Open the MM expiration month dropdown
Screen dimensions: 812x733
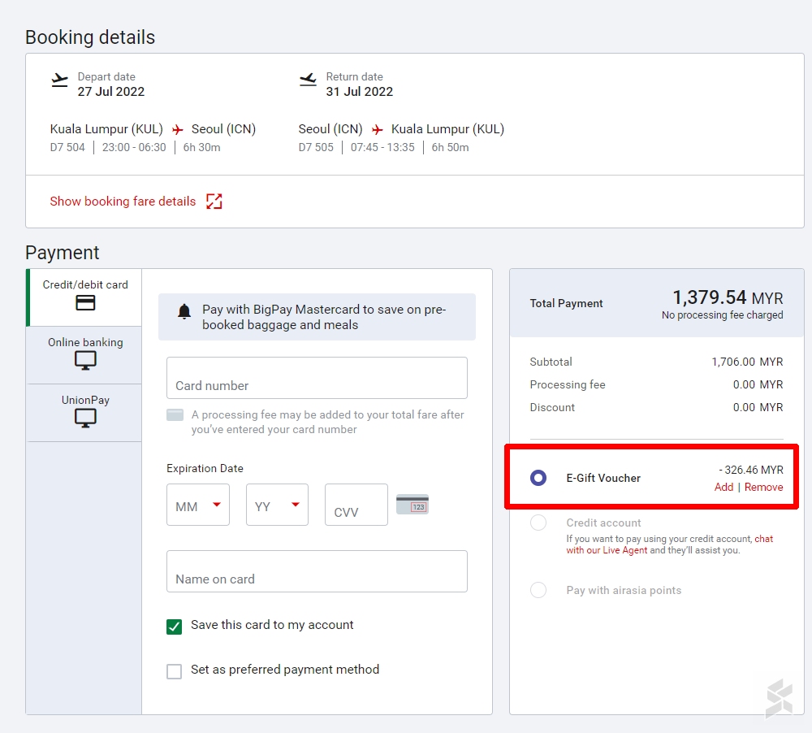(197, 505)
